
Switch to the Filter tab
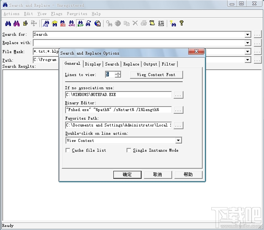tap(168, 64)
